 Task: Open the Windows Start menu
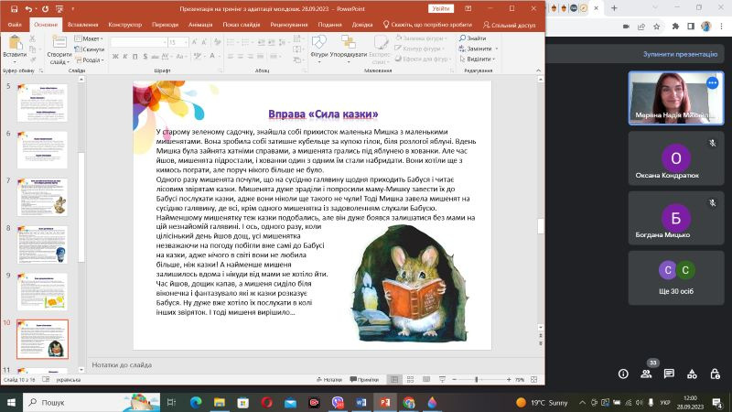click(x=11, y=402)
